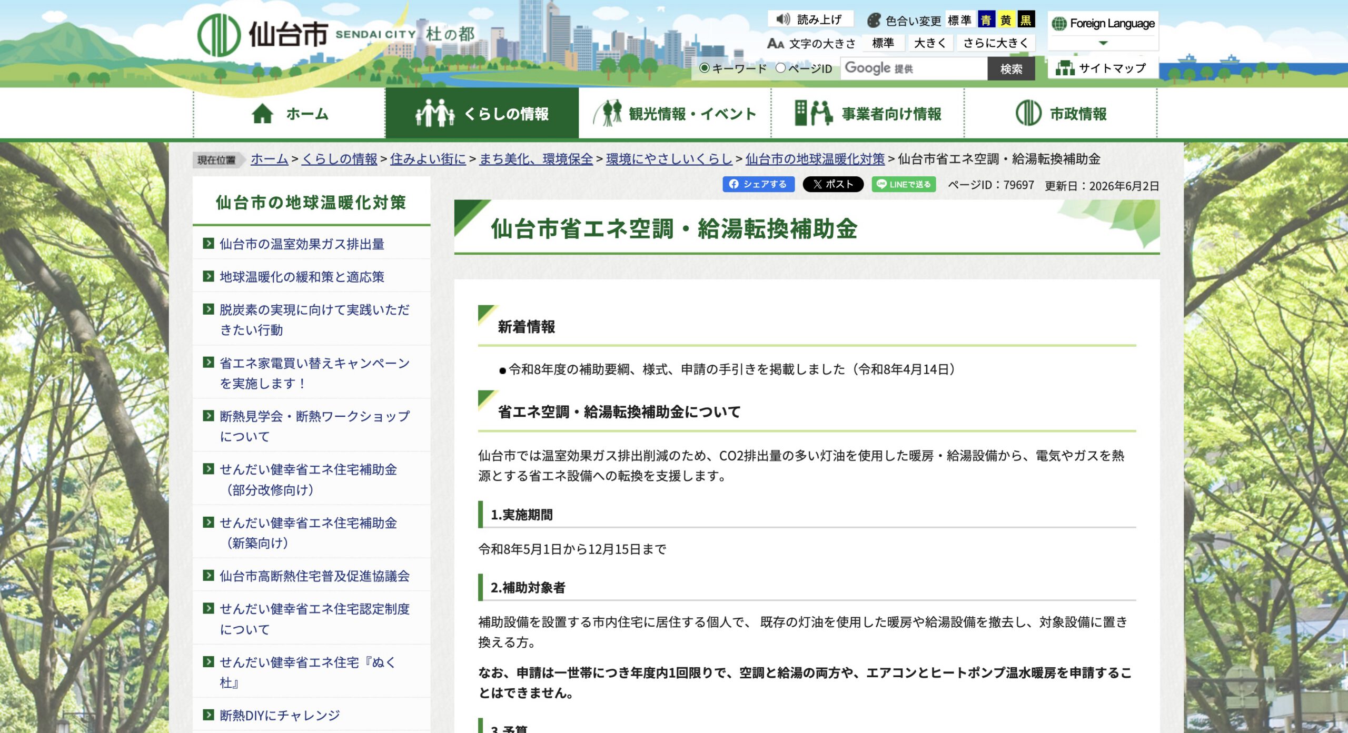1348x733 pixels.
Task: Click arrow icon beside 地球温暖化の緩和策と適応策
Action: pos(209,276)
